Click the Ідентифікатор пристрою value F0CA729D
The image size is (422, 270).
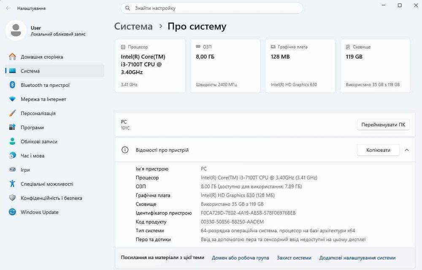[248, 213]
